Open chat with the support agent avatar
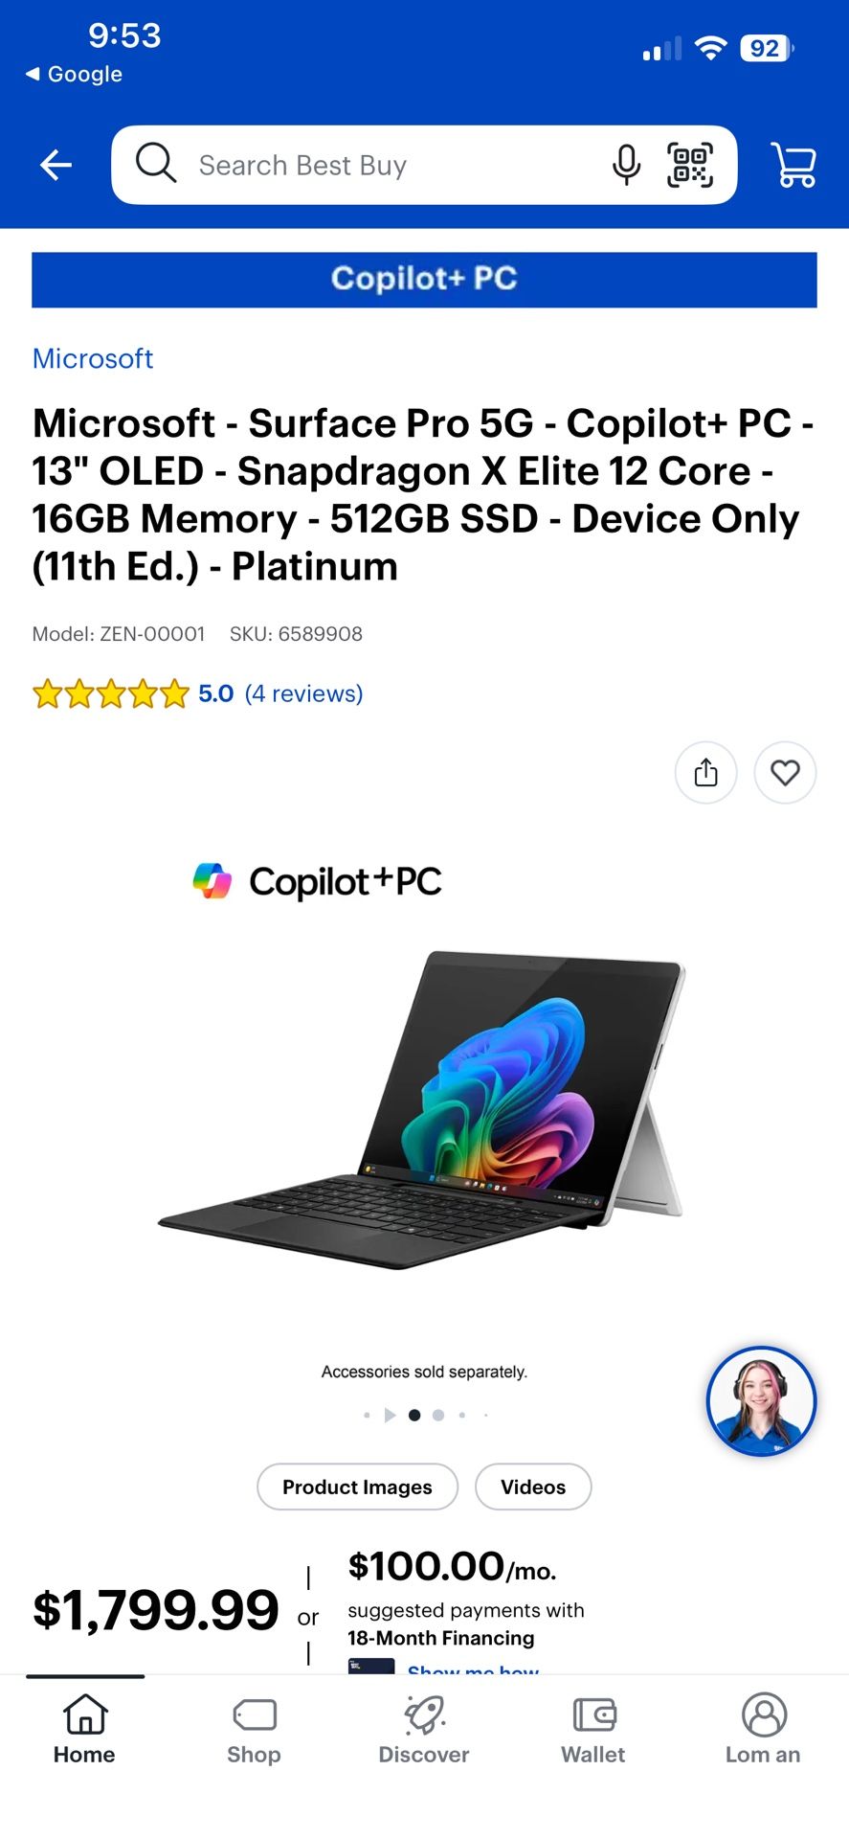Viewport: 849px width, 1839px height. pyautogui.click(x=761, y=1401)
